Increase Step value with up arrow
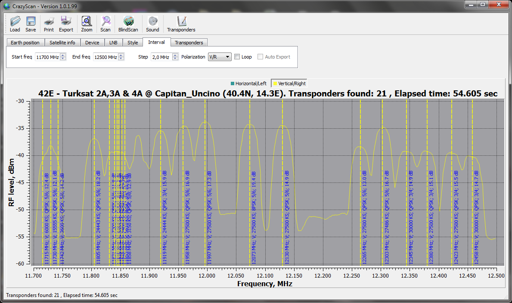Screen dimensions: 512x303 tap(175, 55)
